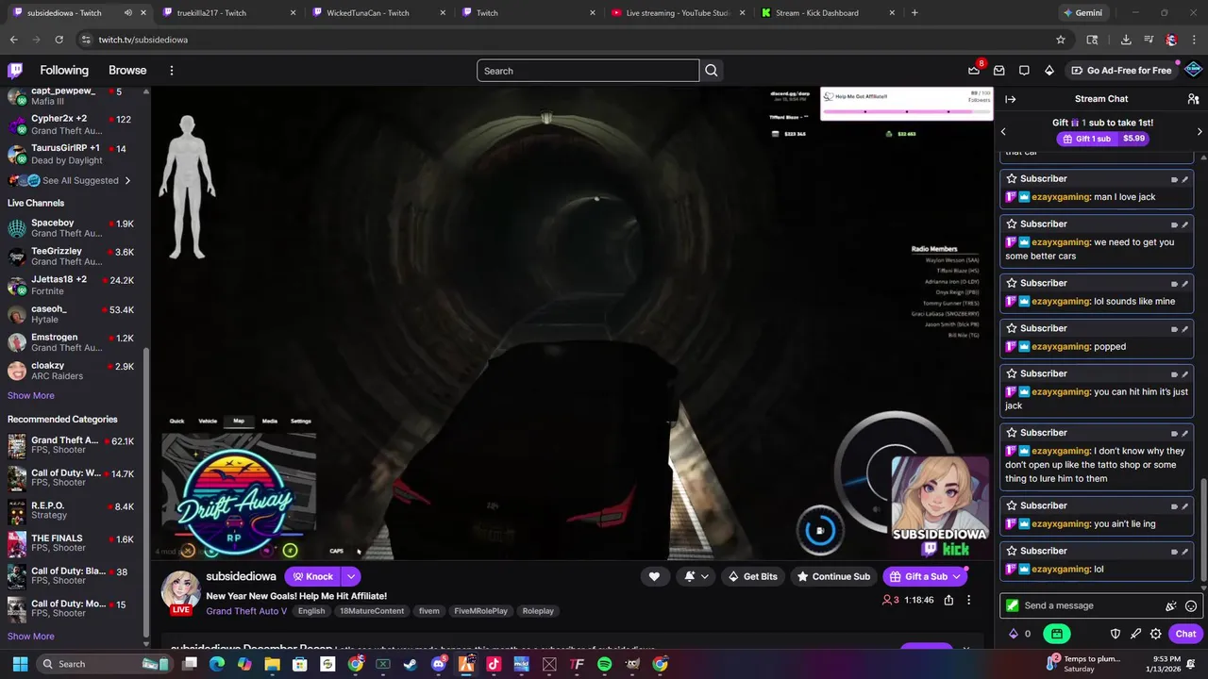Click the Gift 1 sub $5.99 button
Image resolution: width=1208 pixels, height=679 pixels.
(x=1102, y=139)
